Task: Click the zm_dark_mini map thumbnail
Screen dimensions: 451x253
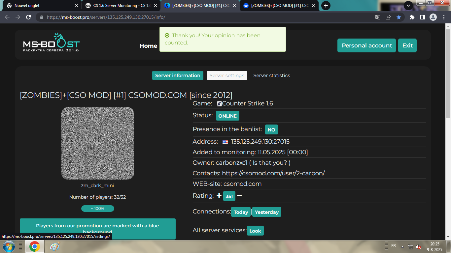Action: 97,143
